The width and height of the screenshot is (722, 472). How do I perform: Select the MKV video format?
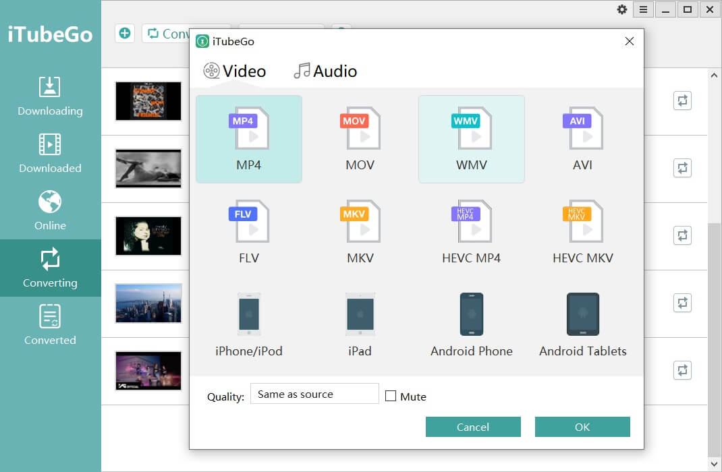pyautogui.click(x=360, y=232)
